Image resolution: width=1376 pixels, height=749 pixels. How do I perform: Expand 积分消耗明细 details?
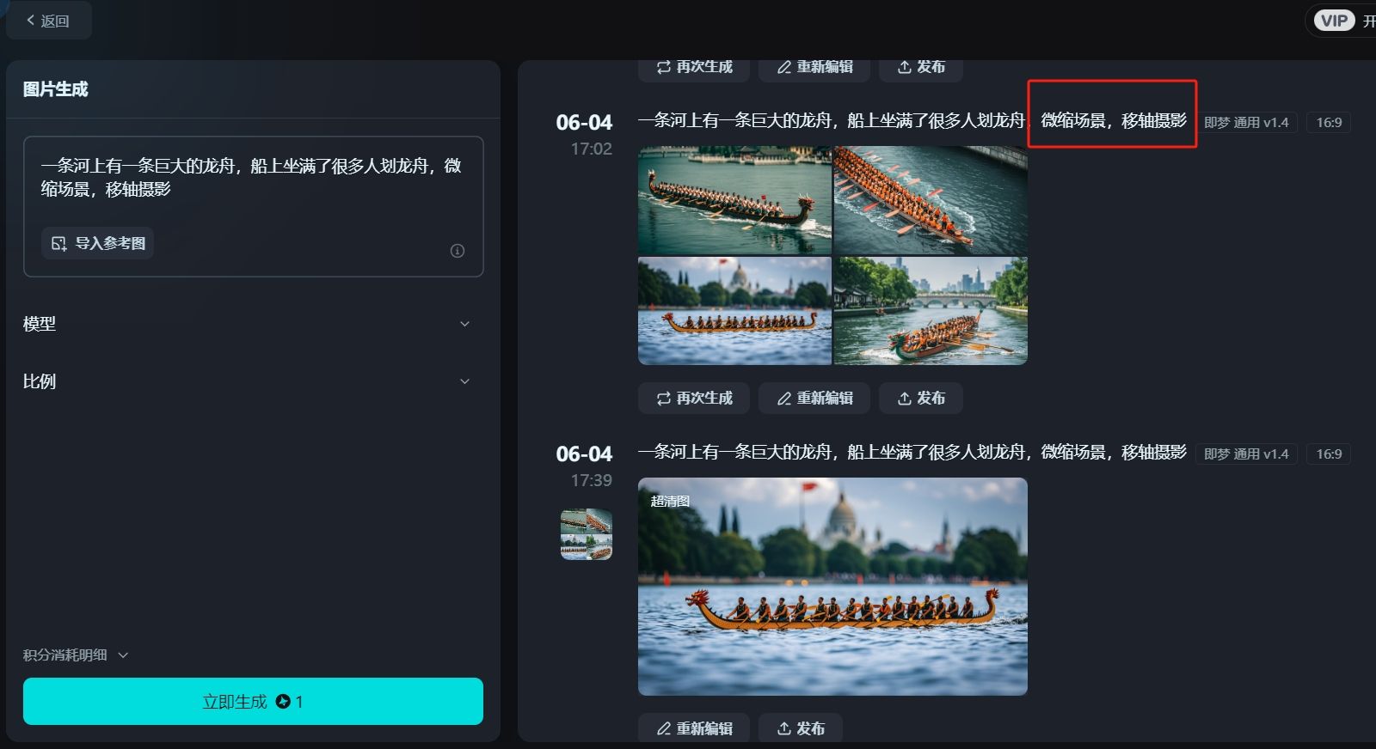point(76,655)
